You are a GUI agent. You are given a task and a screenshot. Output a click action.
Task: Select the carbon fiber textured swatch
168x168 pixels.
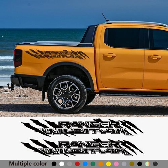click(x=155, y=164)
